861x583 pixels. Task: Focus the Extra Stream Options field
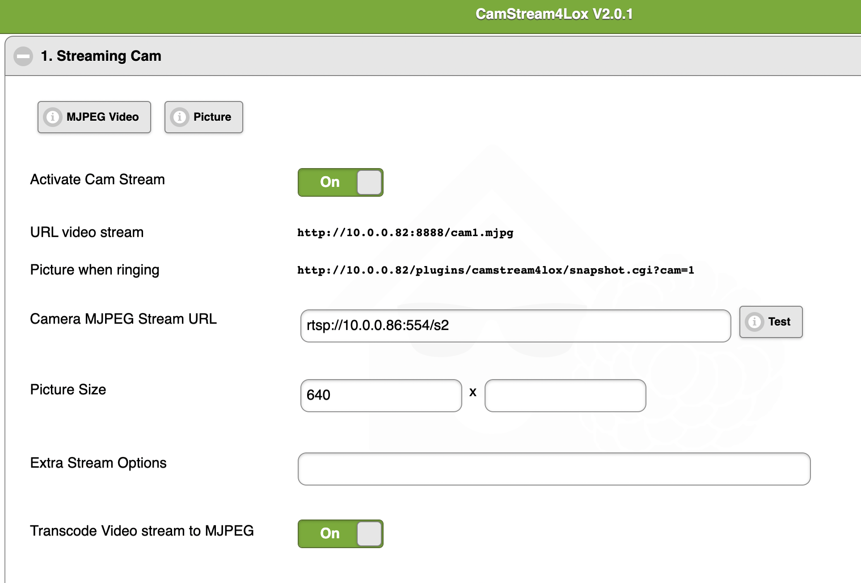553,469
